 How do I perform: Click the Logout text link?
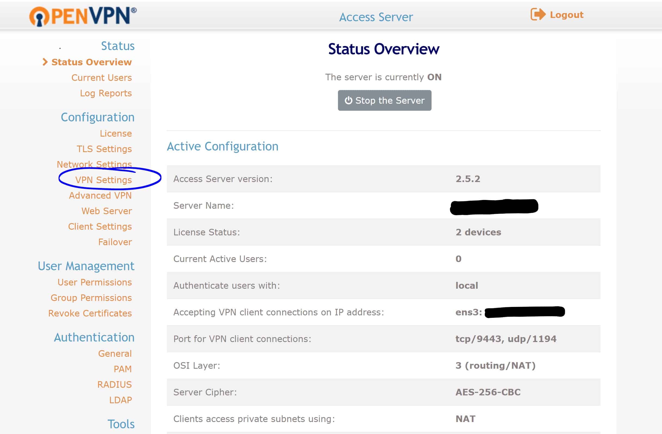[x=566, y=15]
